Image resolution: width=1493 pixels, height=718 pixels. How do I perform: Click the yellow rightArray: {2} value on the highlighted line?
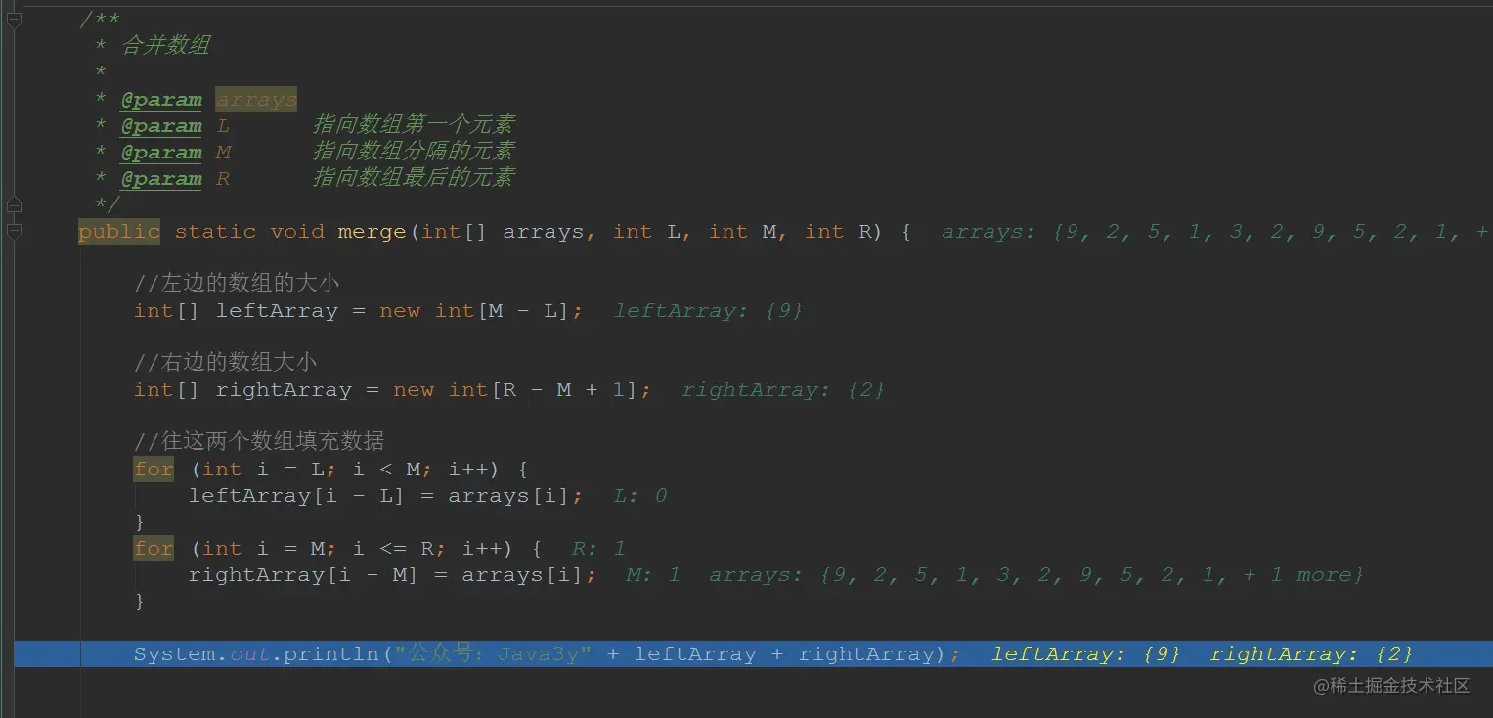pos(1311,654)
